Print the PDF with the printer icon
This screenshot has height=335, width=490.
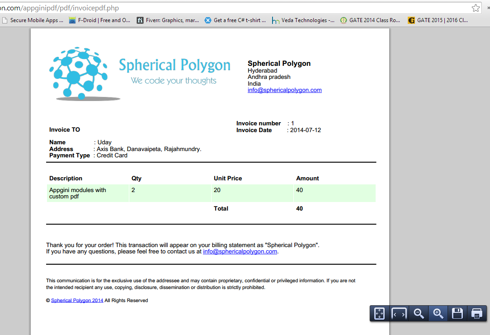(x=477, y=313)
